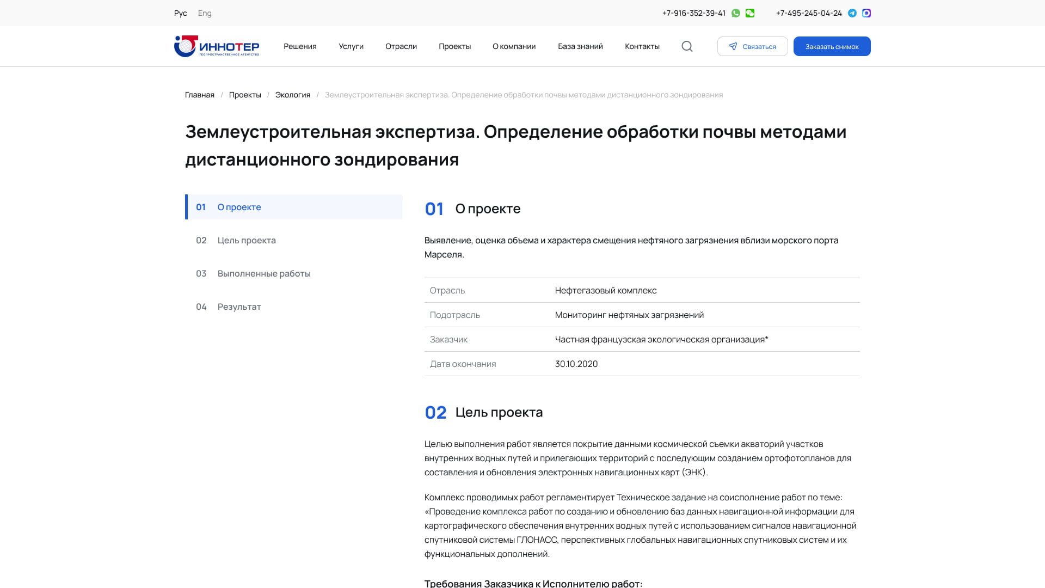Open the Услуги menu
The image size is (1045, 588).
click(351, 46)
